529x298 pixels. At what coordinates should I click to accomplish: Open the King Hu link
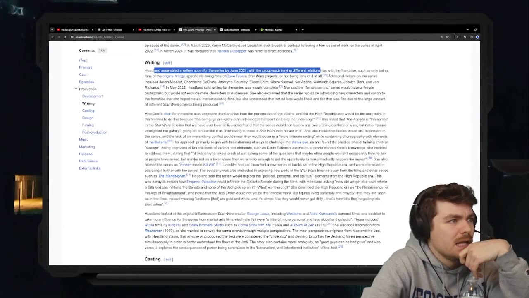[174, 225]
